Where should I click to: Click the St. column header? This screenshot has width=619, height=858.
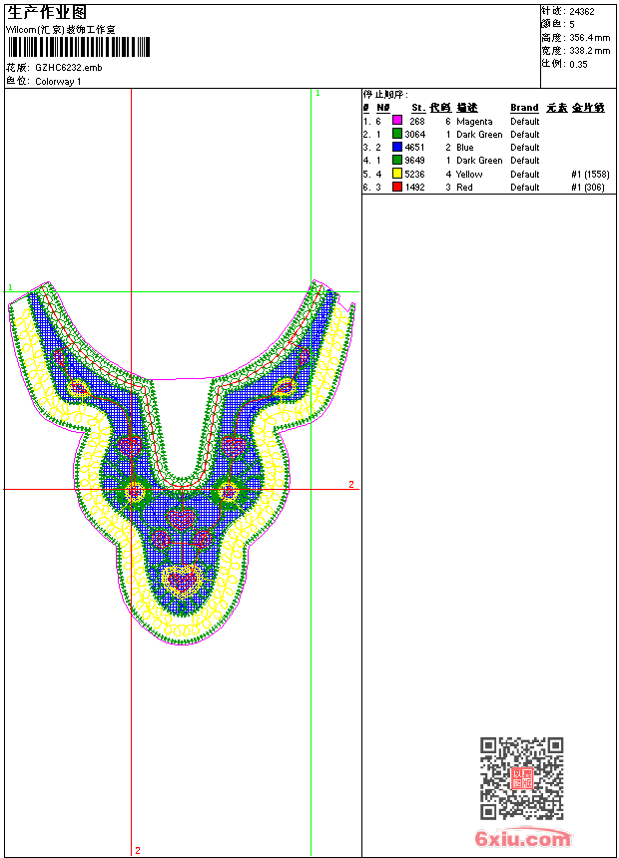click(x=418, y=108)
